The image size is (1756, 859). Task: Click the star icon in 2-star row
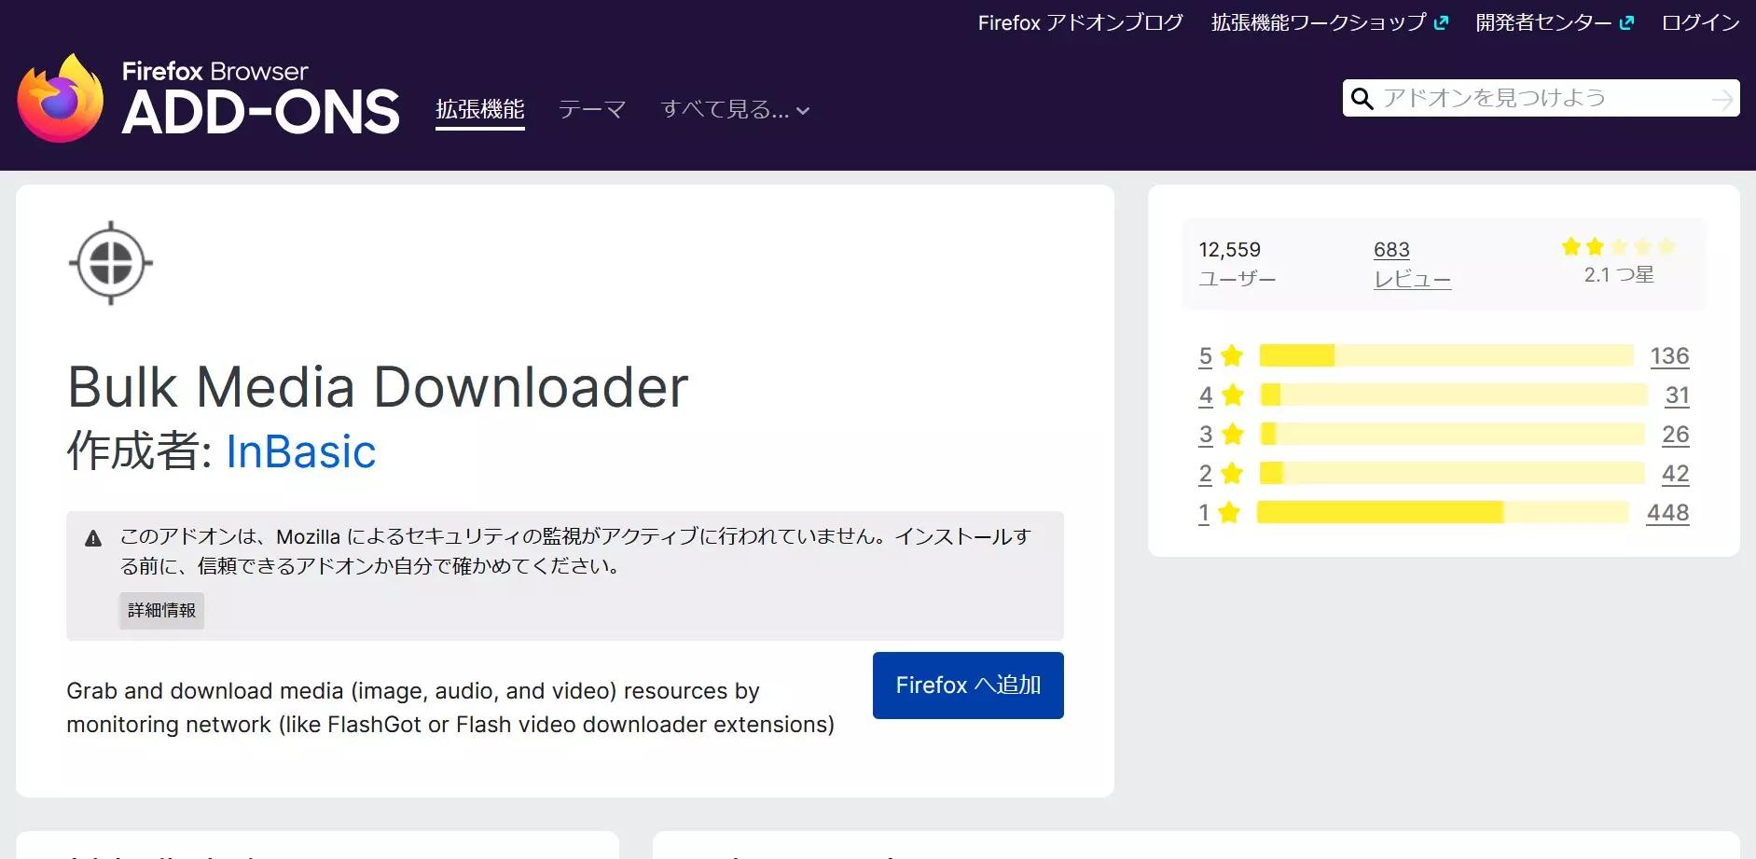click(x=1232, y=473)
